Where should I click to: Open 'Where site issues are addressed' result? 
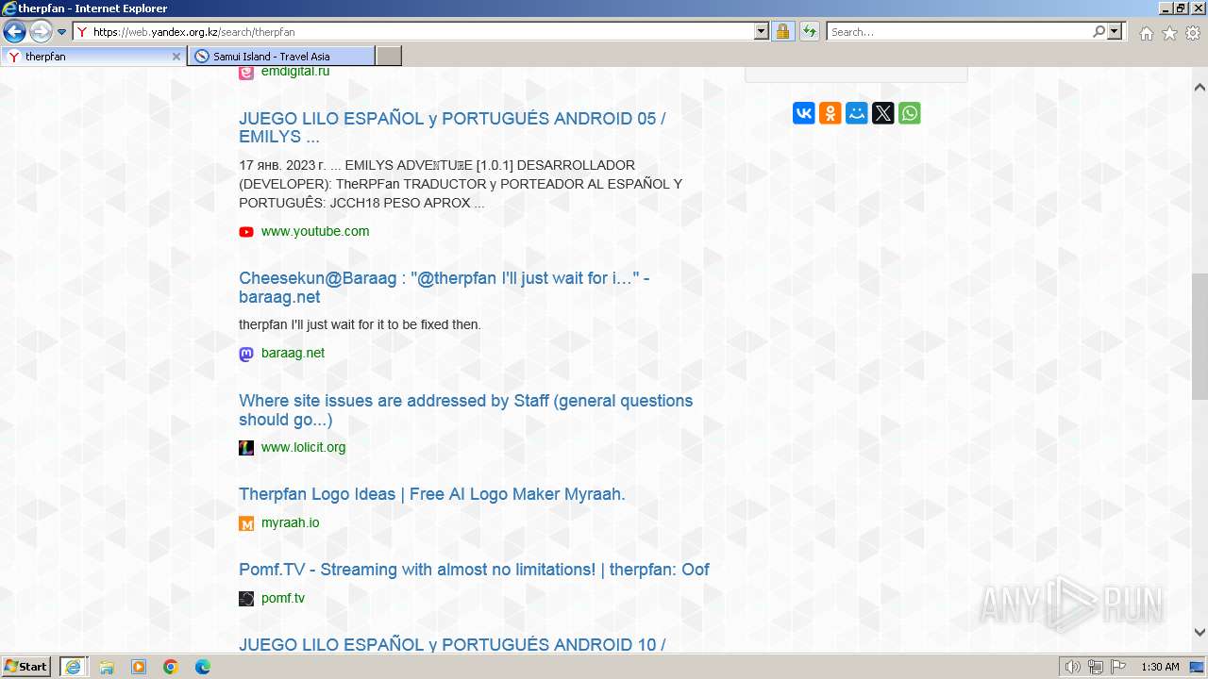click(x=465, y=410)
